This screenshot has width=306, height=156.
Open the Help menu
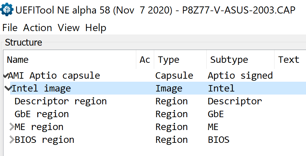click(x=96, y=28)
